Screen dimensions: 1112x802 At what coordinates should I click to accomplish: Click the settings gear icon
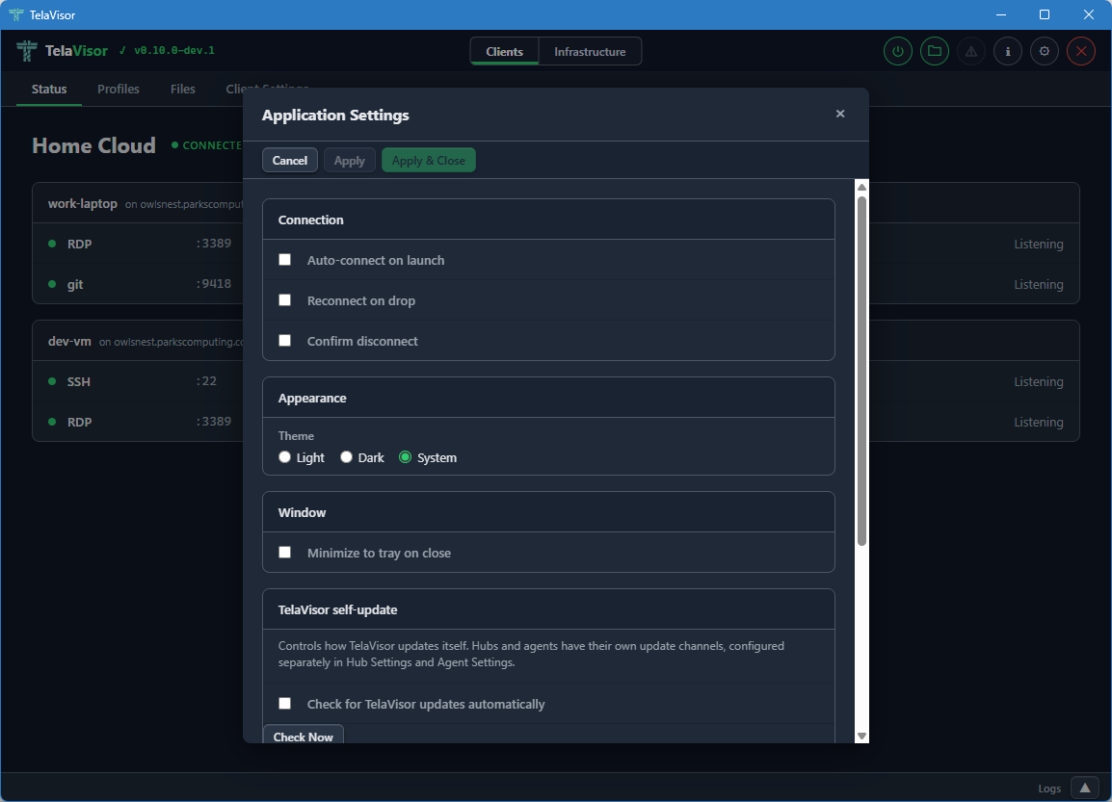[1044, 50]
